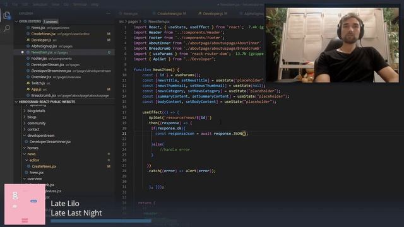Click 'pages' in the breadcrumb path

[133, 21]
